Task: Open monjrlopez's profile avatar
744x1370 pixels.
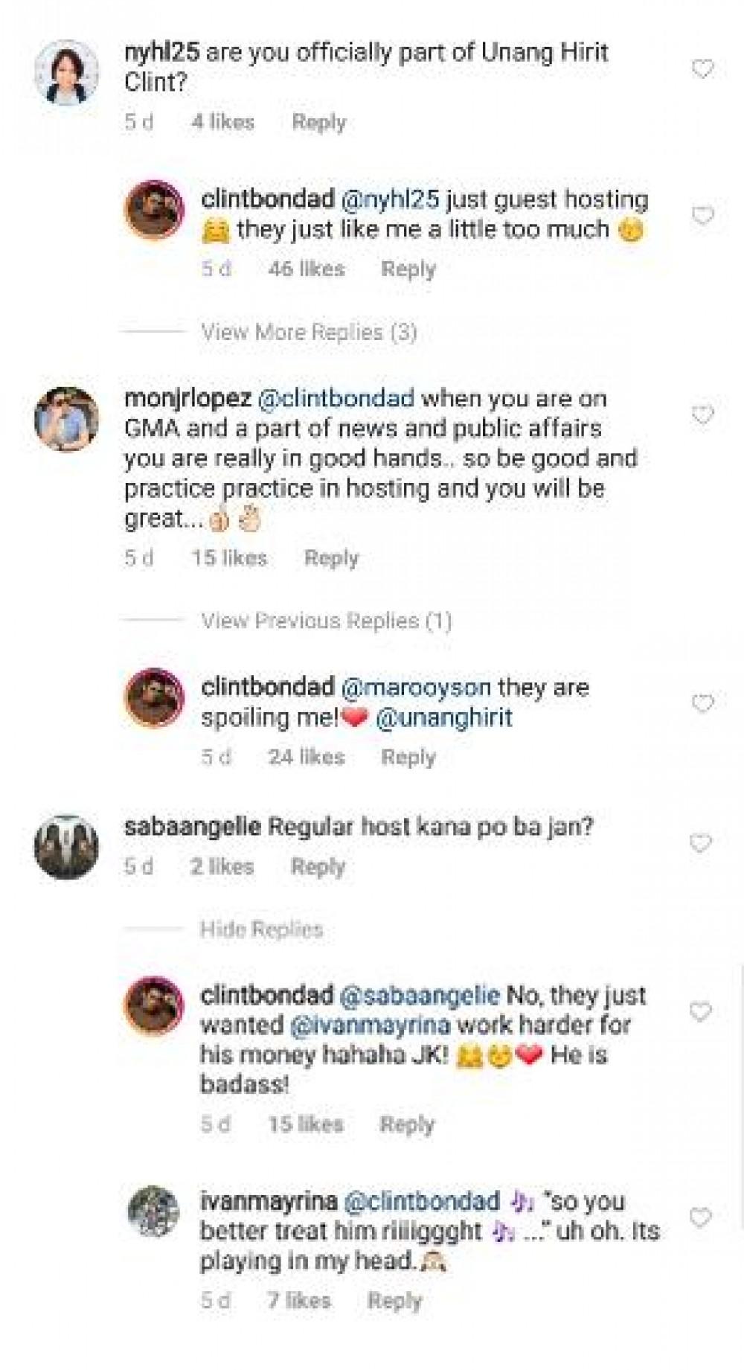Action: point(67,419)
